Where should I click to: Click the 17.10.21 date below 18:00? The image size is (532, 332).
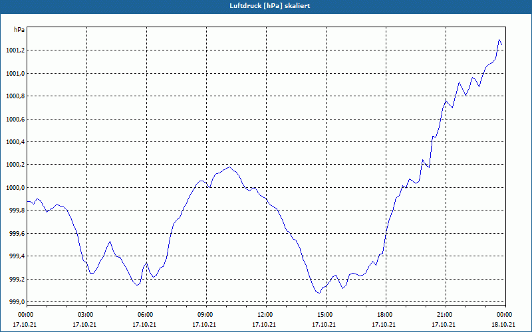pyautogui.click(x=384, y=324)
